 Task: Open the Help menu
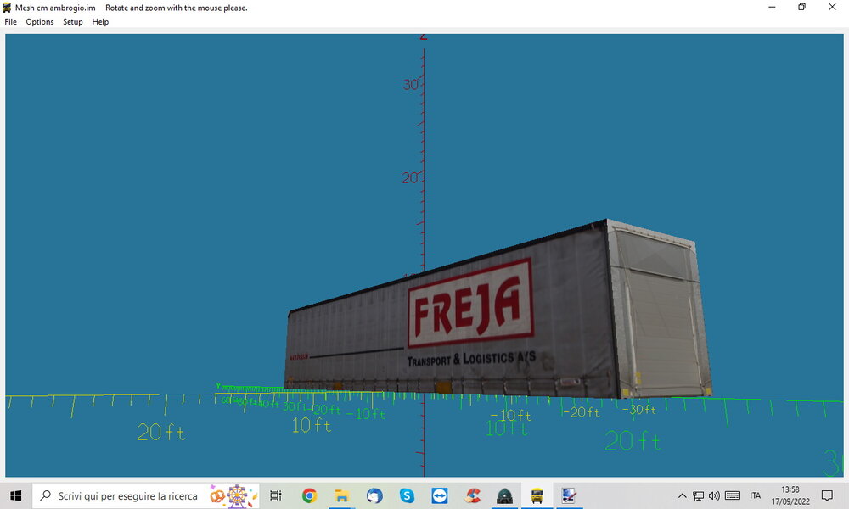point(100,22)
